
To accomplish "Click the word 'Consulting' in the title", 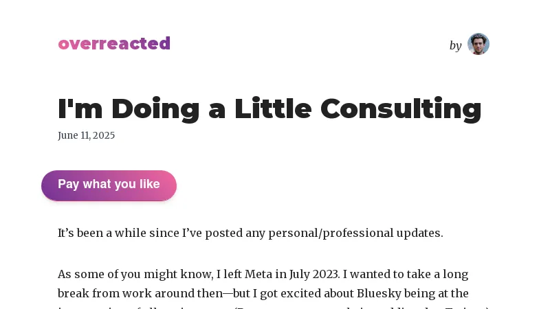I will click(401, 109).
